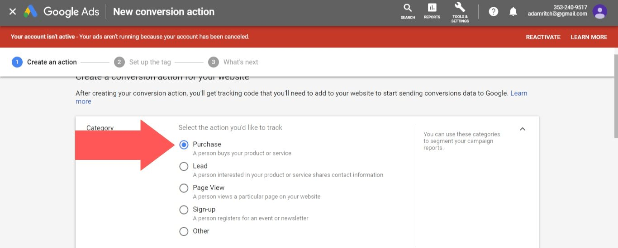
Task: Choose the Other radio option
Action: click(x=184, y=231)
